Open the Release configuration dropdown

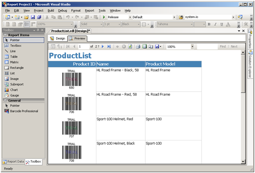[130, 17]
